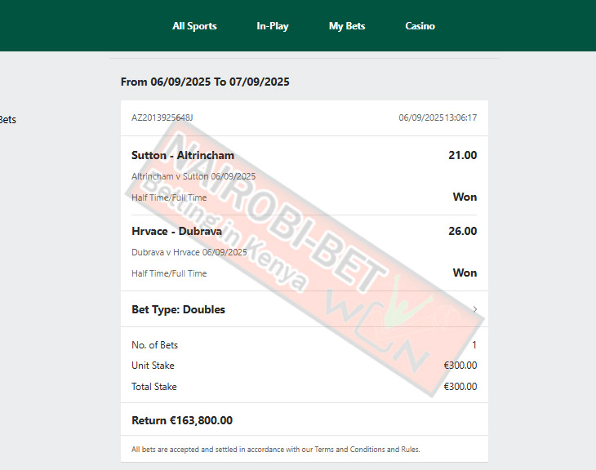This screenshot has height=470, width=596.
Task: Click the date range heading From 06/09/2025
Action: [x=205, y=82]
